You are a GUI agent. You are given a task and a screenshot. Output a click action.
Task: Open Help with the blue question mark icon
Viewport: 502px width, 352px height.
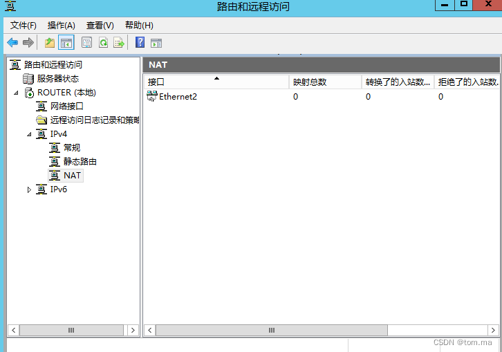click(x=140, y=42)
